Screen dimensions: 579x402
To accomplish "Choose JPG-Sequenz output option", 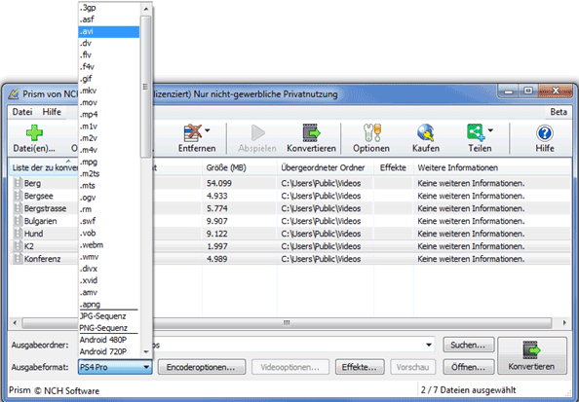I will (x=109, y=316).
